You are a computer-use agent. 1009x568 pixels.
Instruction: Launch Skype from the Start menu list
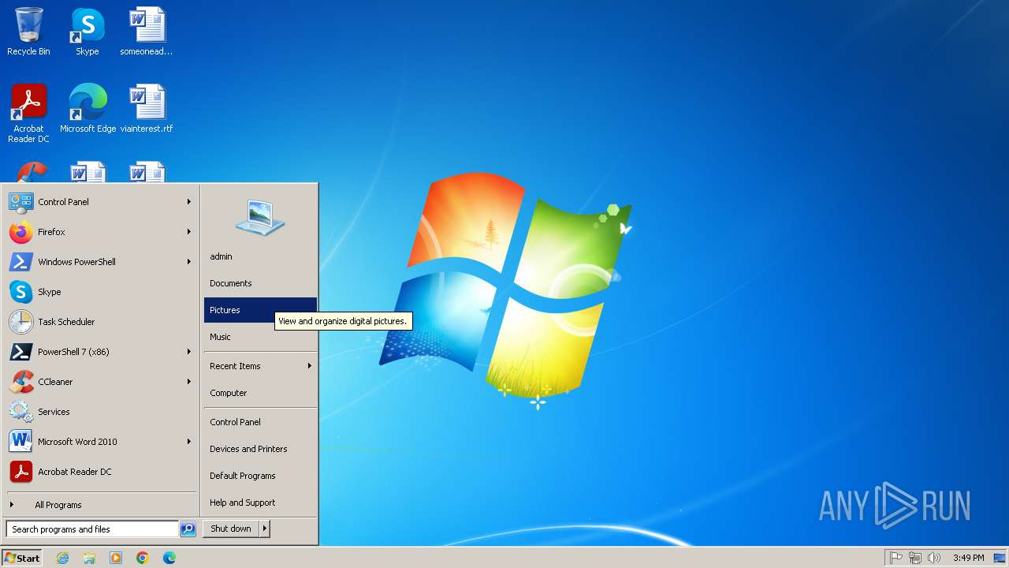point(101,292)
